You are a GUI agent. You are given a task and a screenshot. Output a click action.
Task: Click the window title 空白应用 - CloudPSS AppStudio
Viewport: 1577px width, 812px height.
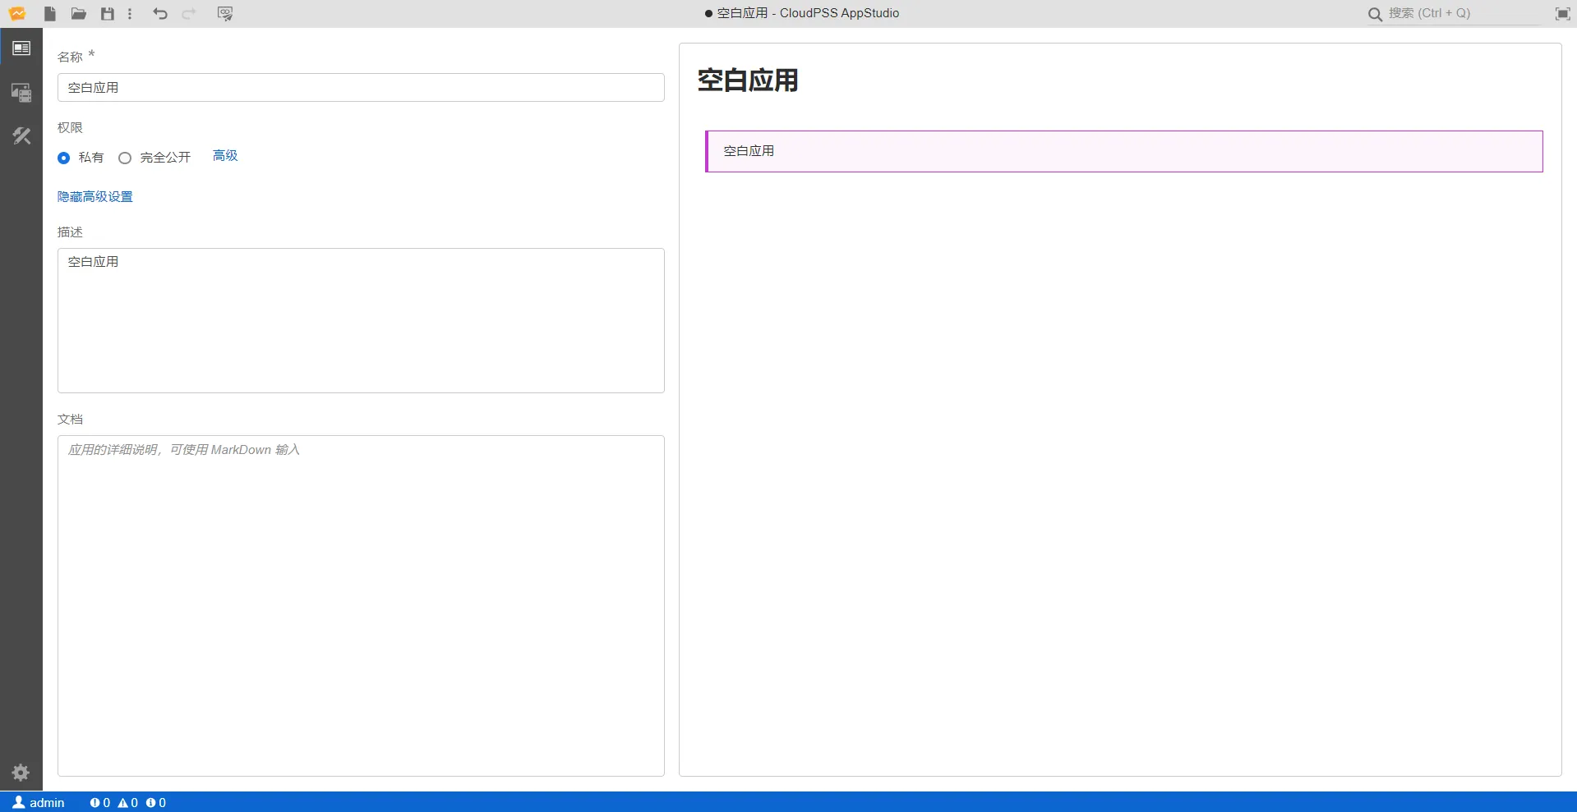pos(808,13)
